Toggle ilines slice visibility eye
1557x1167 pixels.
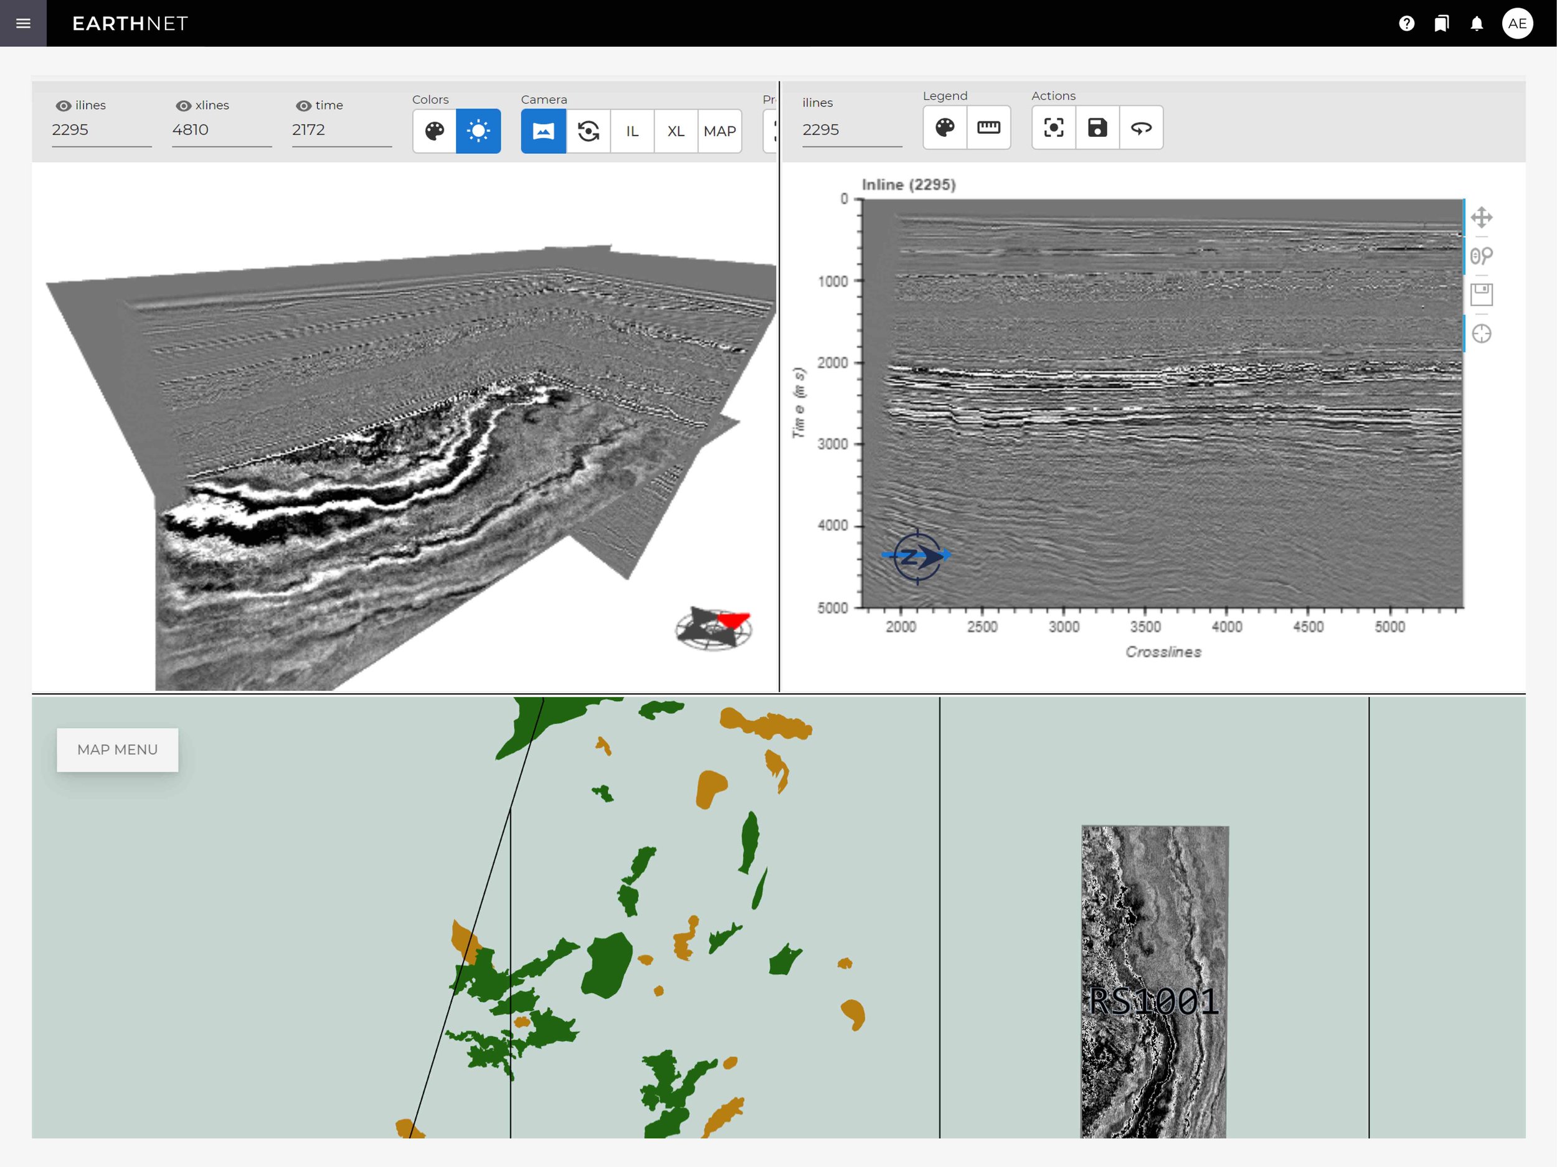click(64, 106)
